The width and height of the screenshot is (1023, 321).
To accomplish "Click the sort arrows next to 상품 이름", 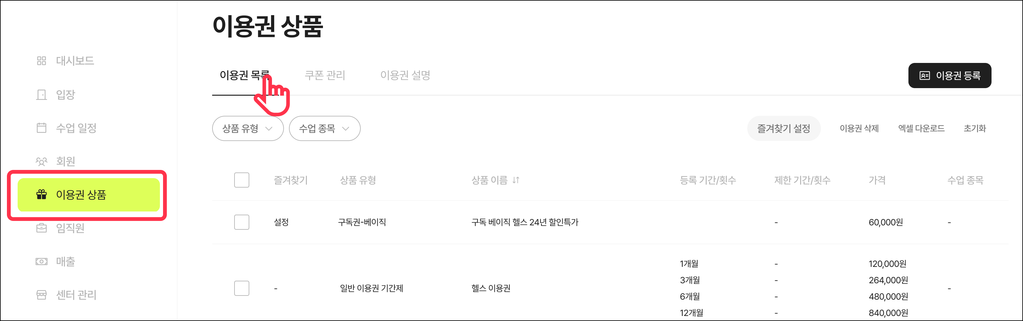I will 516,180.
